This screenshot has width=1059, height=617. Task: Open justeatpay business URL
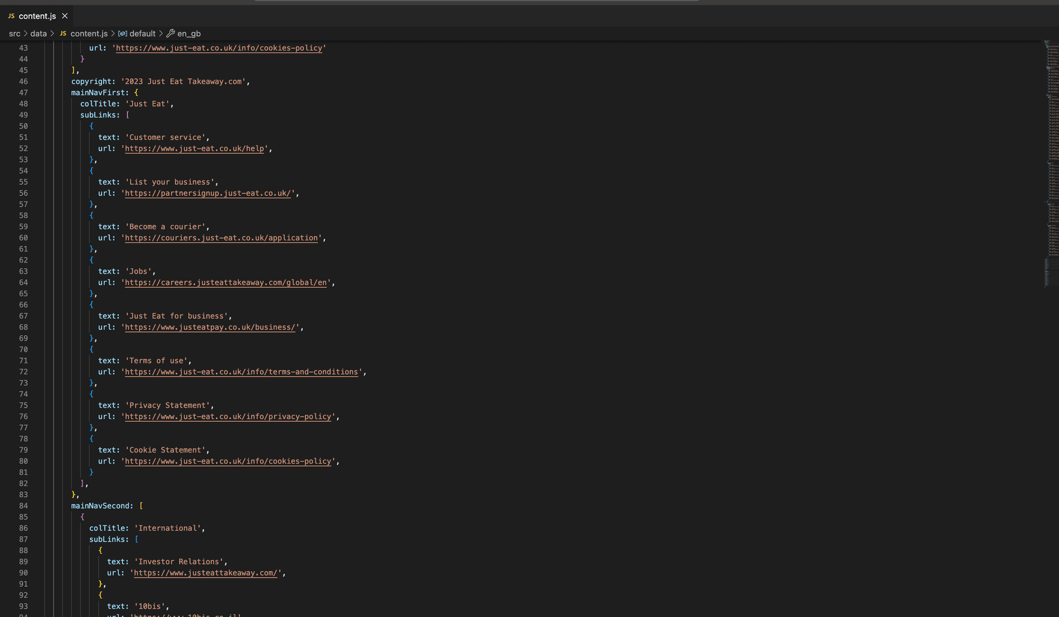tap(210, 327)
